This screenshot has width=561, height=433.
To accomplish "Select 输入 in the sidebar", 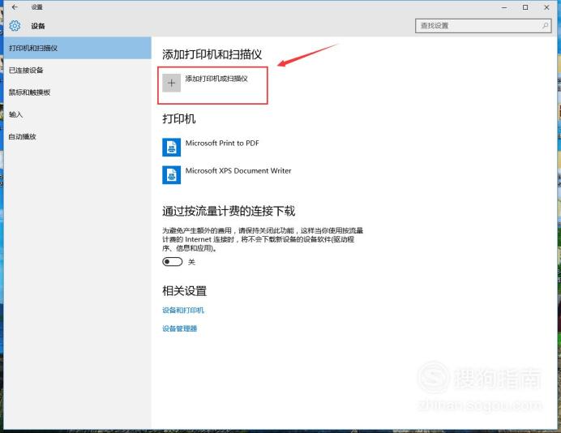I will click(x=78, y=114).
